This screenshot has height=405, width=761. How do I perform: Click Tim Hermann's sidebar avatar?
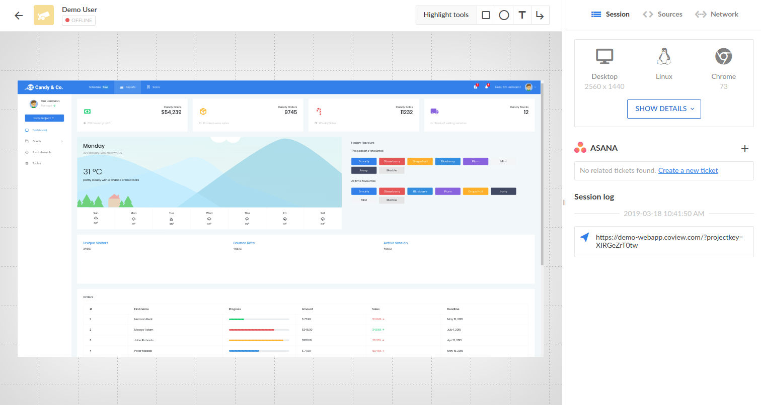[34, 104]
